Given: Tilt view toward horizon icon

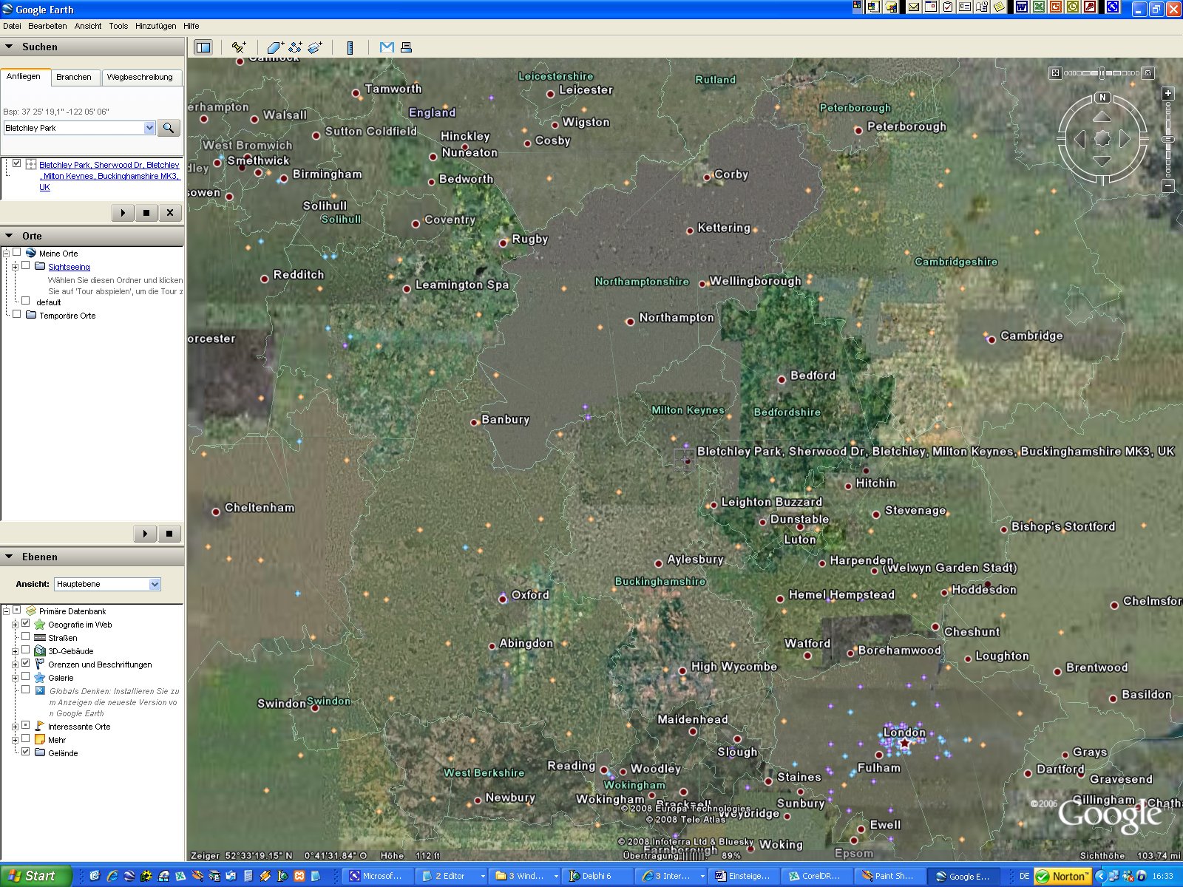Looking at the screenshot, I should pyautogui.click(x=1148, y=73).
